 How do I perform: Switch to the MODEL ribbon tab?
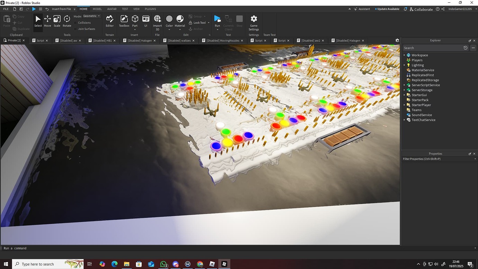[x=97, y=9]
